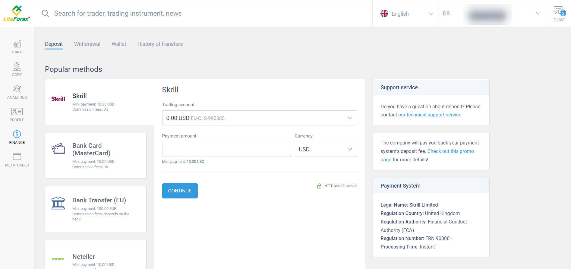Screen dimensions: 571x269
Task: Click the green SSL padlock icon
Action: [319, 186]
